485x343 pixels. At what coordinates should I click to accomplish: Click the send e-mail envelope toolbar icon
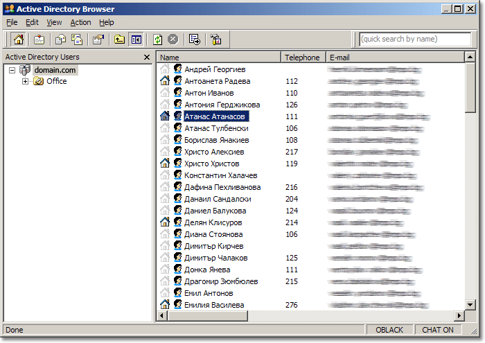(x=60, y=39)
